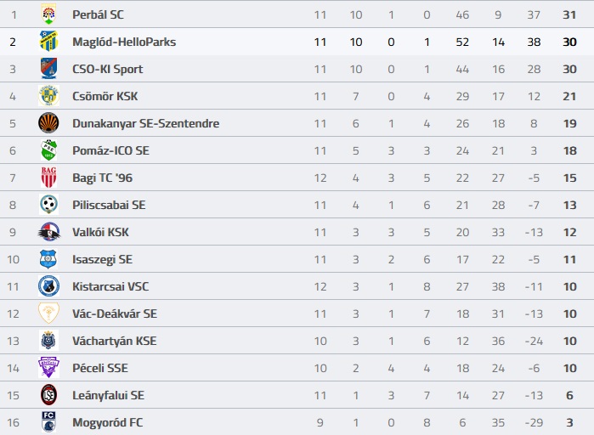Screen dimensions: 594x435
Task: Click the Perbál SC team name
Action: [98, 14]
